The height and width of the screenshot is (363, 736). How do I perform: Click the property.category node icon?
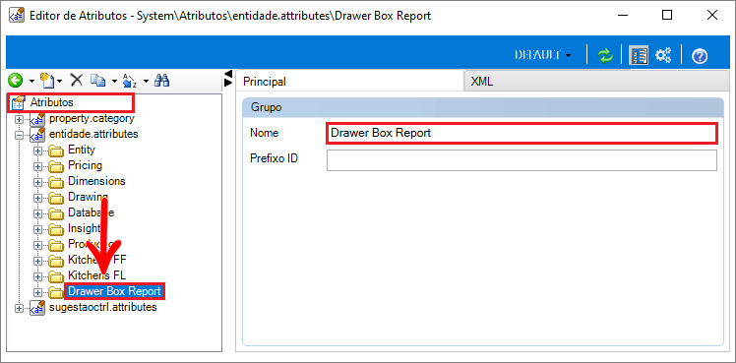[37, 119]
